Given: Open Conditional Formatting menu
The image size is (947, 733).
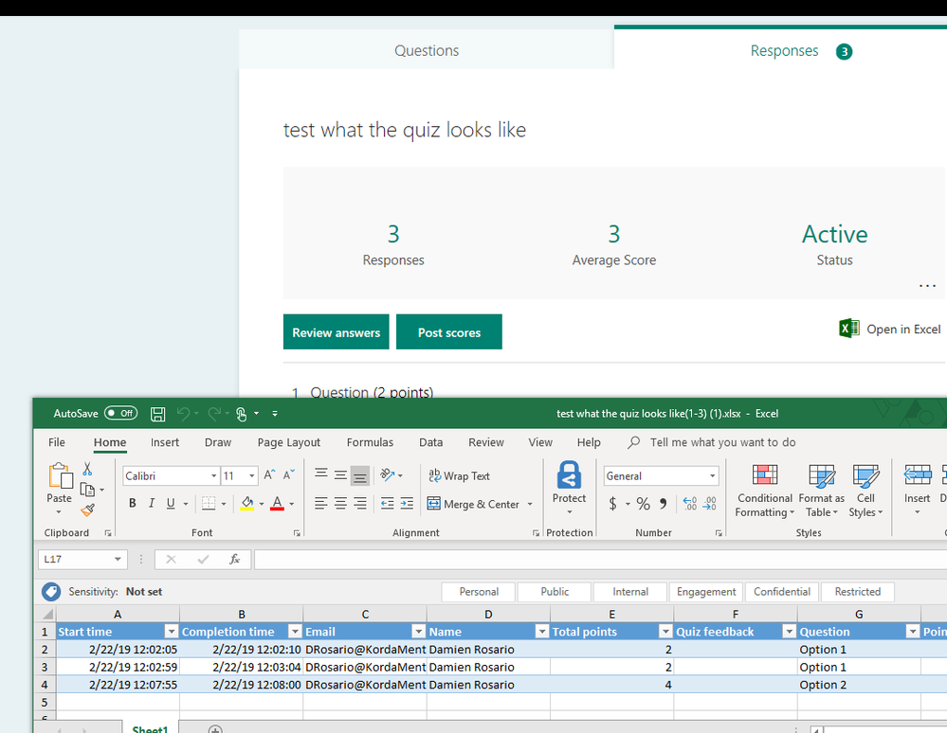Looking at the screenshot, I should pos(765,491).
